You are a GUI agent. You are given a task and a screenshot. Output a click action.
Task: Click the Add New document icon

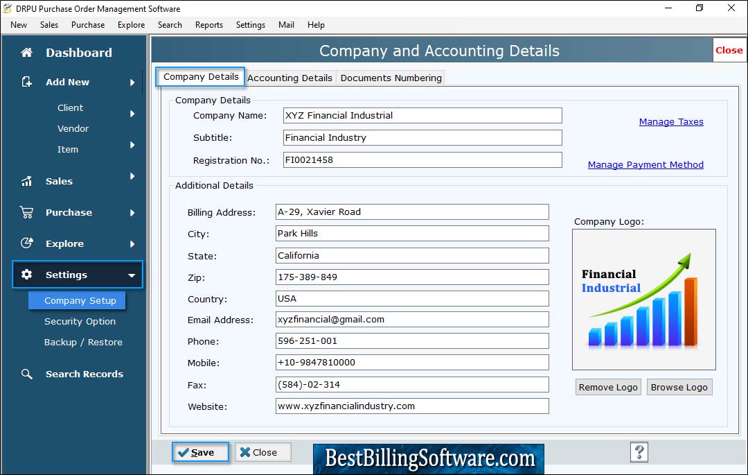click(27, 82)
